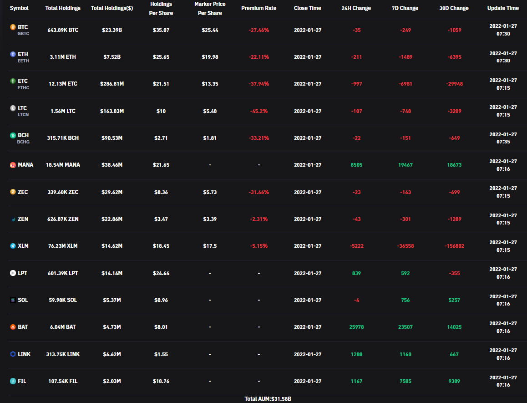Click the Horizen icon in the ZEN row

point(13,219)
